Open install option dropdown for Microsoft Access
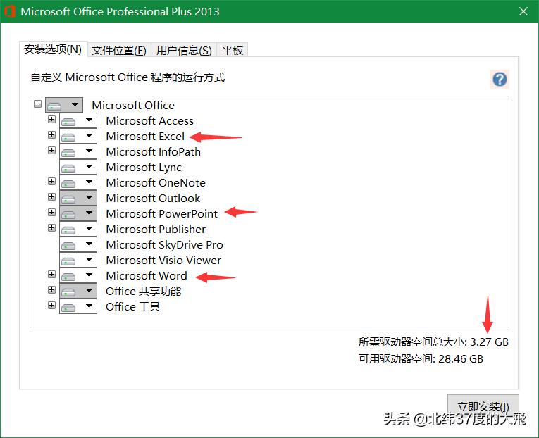Image resolution: width=539 pixels, height=438 pixels. pos(78,120)
